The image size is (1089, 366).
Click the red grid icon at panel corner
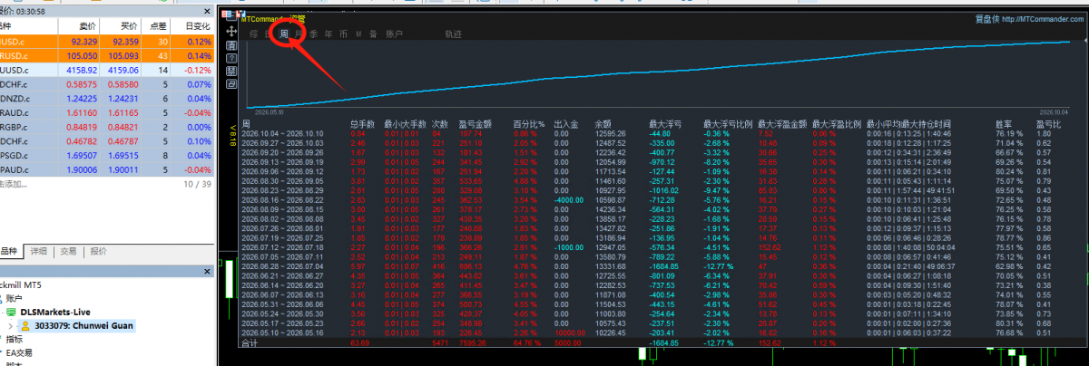coord(227,14)
